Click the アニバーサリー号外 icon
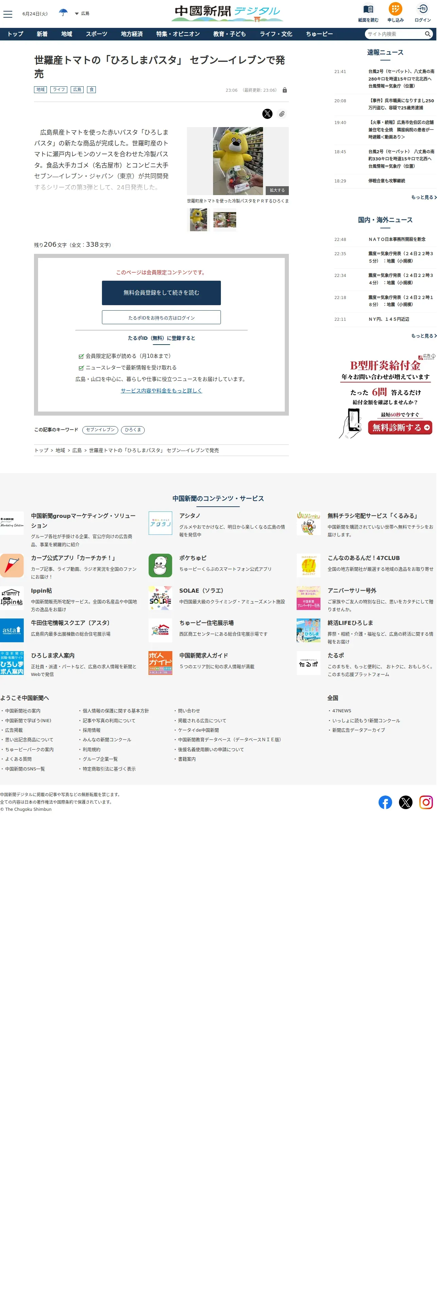This screenshot has width=437, height=1309. [x=309, y=598]
